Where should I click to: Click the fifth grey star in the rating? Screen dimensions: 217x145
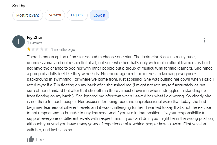coord(46,49)
